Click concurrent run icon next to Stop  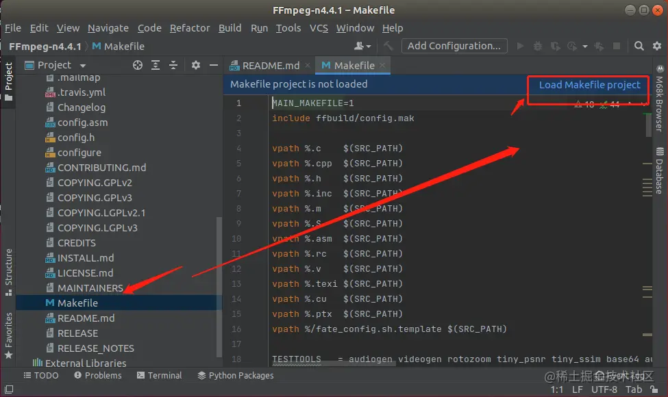click(599, 46)
